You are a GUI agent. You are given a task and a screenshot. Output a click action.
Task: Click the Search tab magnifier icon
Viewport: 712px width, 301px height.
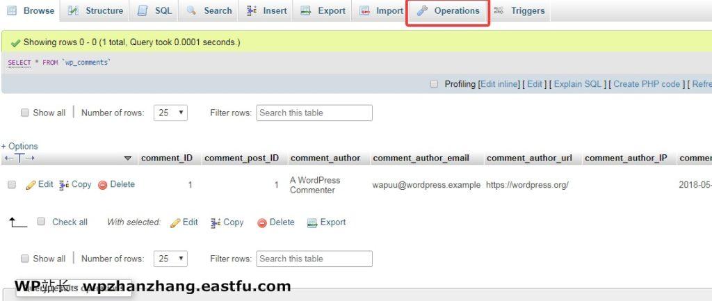[191, 10]
